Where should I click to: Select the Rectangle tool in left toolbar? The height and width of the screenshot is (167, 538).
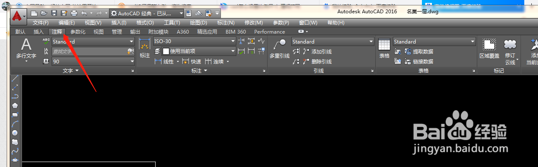[x=15, y=115]
